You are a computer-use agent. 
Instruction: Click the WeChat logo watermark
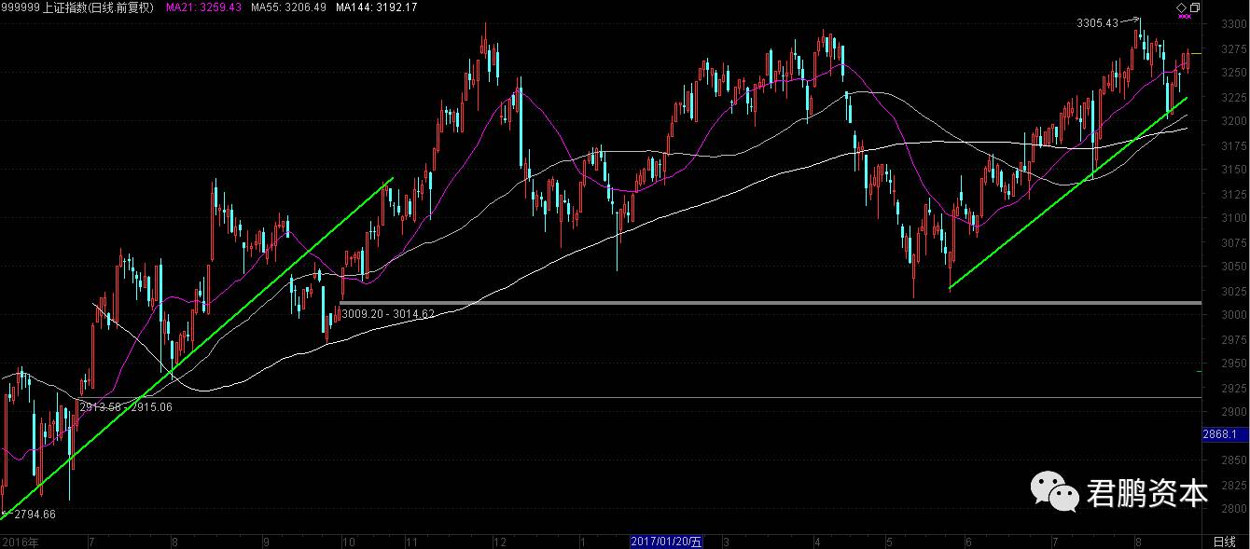pyautogui.click(x=1054, y=491)
